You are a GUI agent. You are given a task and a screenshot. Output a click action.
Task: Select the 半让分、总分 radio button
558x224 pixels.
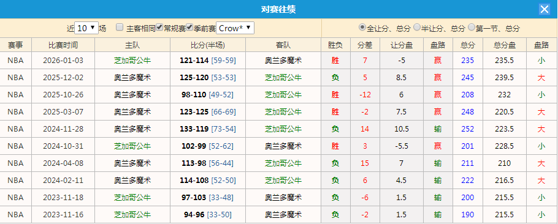(x=417, y=28)
